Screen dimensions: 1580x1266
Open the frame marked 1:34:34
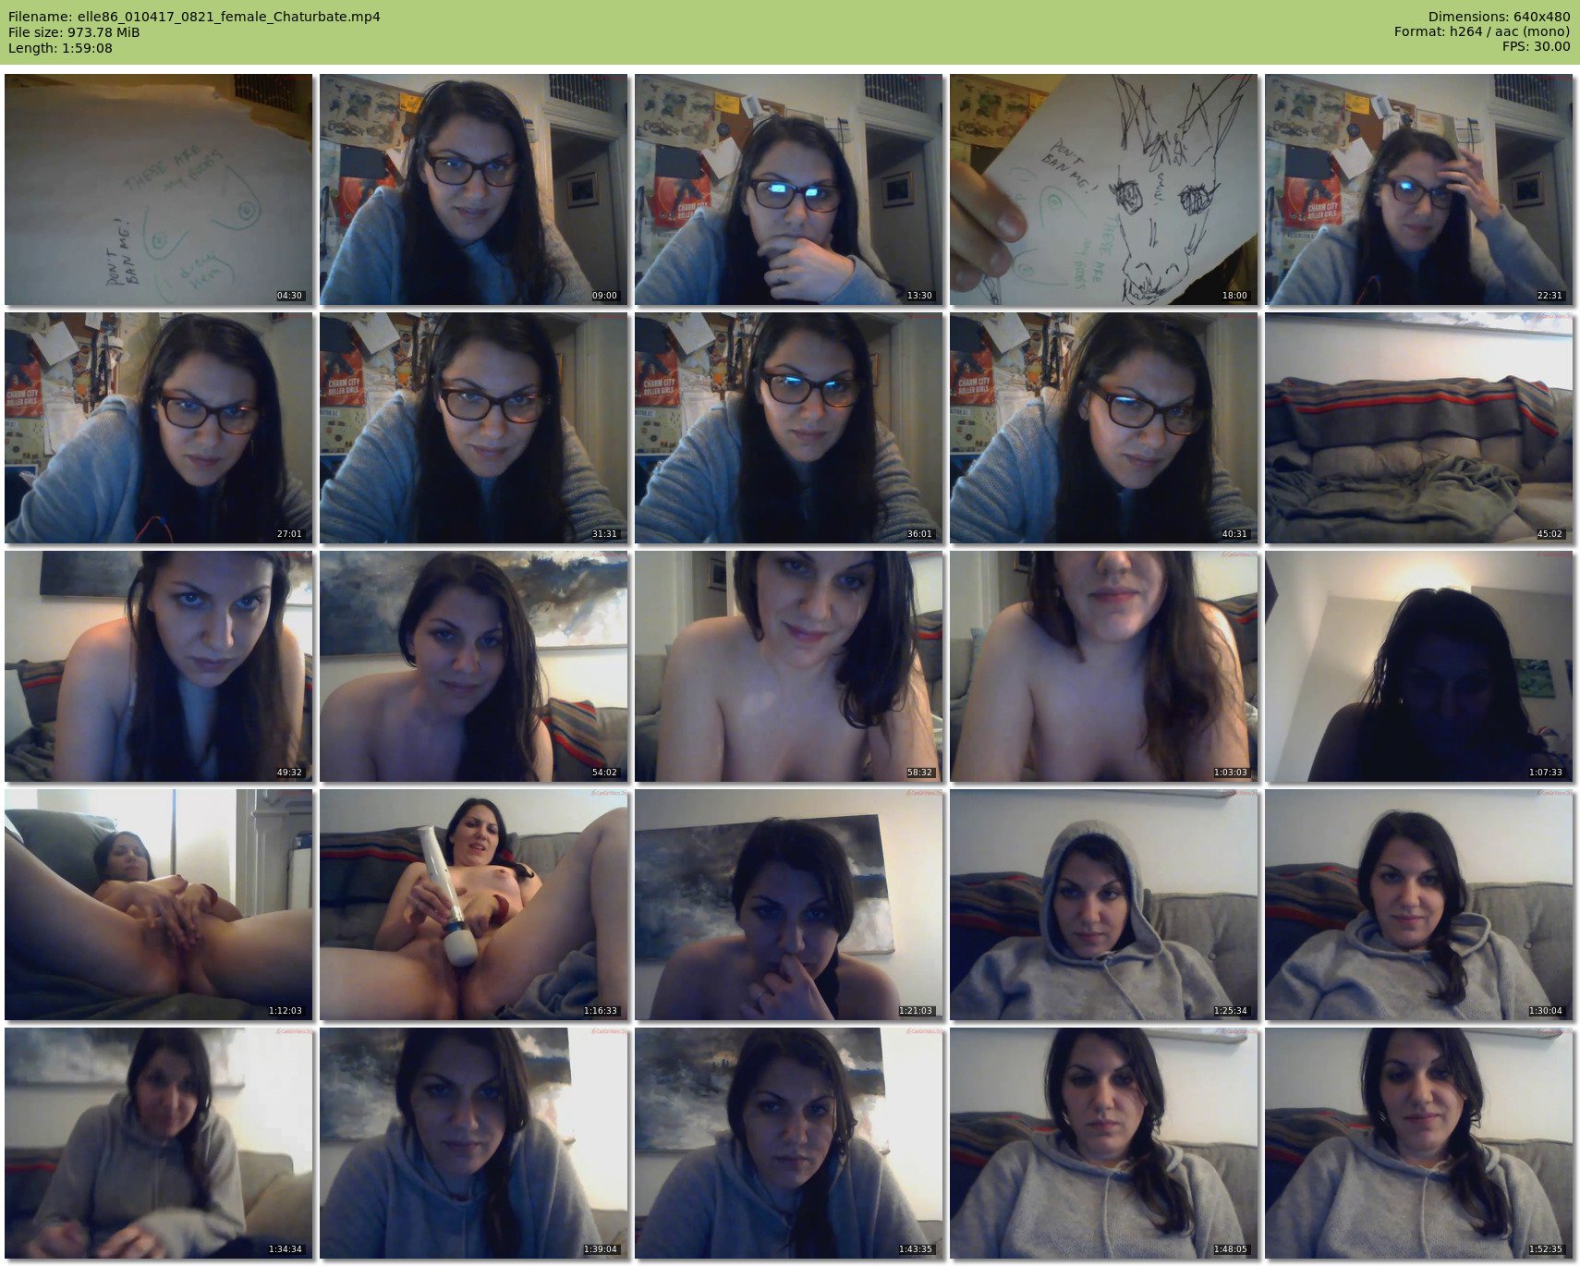pyautogui.click(x=158, y=1143)
